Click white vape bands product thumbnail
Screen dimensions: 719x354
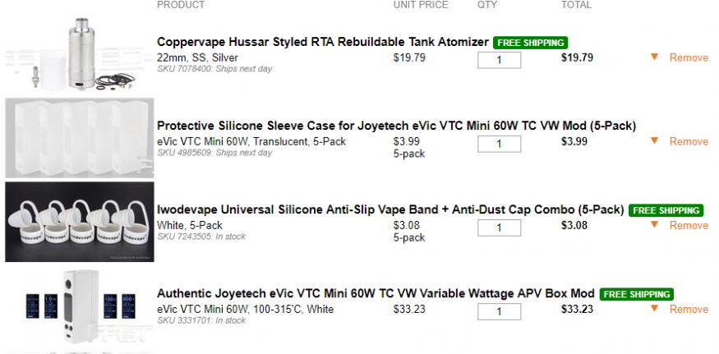(x=79, y=222)
